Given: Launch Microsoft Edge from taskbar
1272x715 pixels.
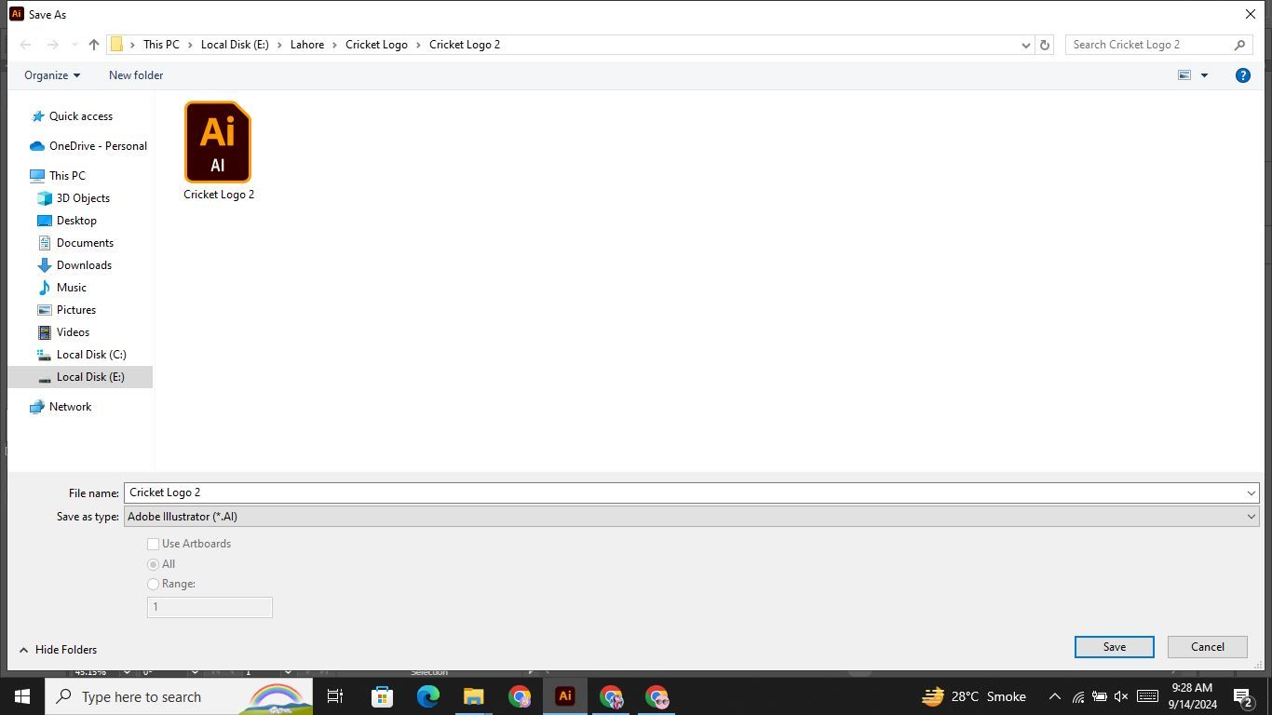Looking at the screenshot, I should coord(427,696).
